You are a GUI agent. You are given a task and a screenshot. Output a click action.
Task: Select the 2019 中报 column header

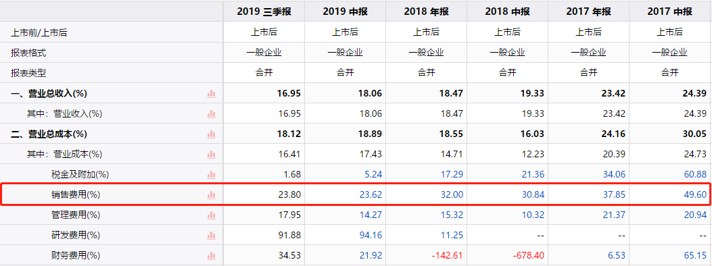(x=345, y=11)
